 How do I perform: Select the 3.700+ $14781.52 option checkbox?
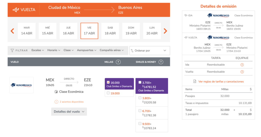(x=140, y=82)
